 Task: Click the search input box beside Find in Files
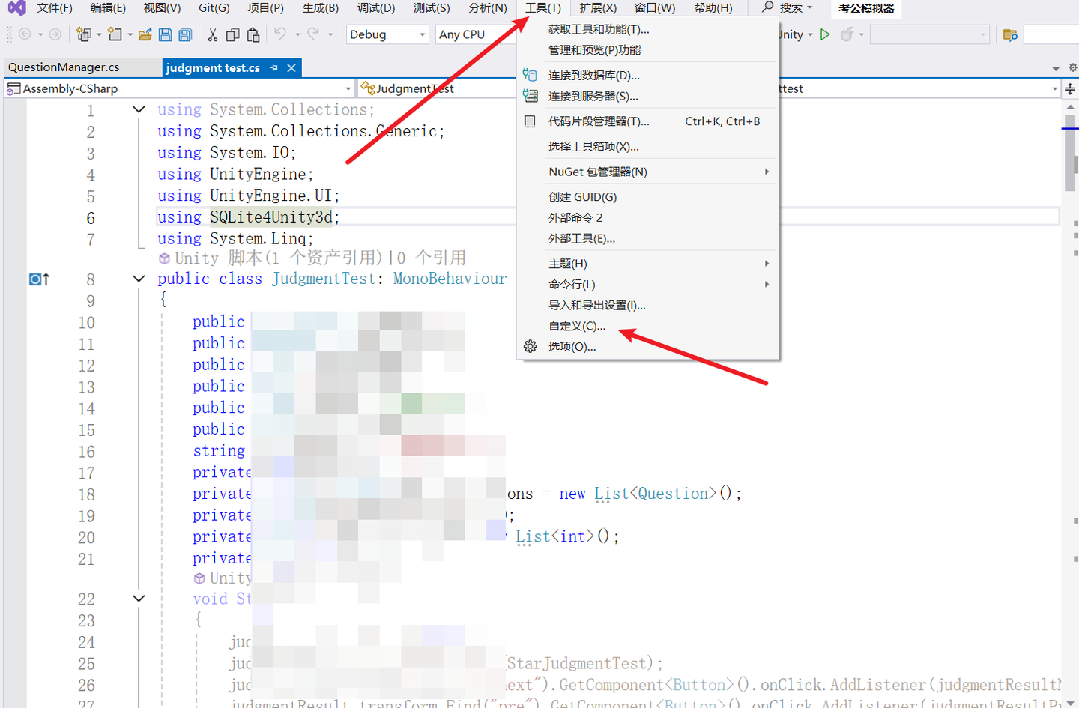1051,34
